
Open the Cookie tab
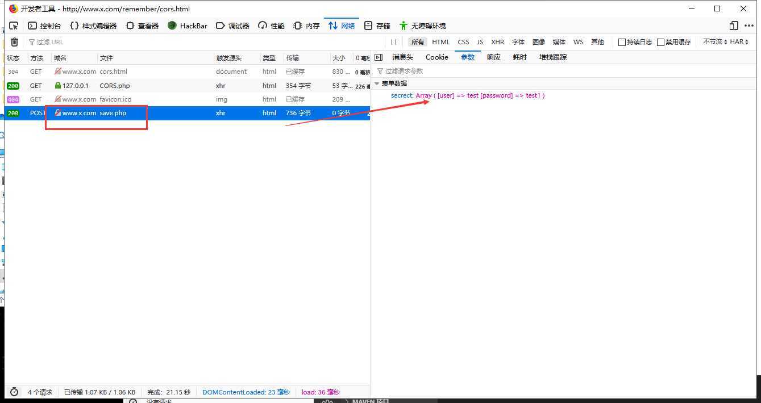click(437, 57)
